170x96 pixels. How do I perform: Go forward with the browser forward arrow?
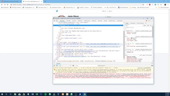click(x=5, y=5)
